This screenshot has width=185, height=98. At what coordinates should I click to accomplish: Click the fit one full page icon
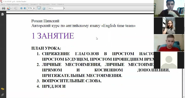[44, 8]
